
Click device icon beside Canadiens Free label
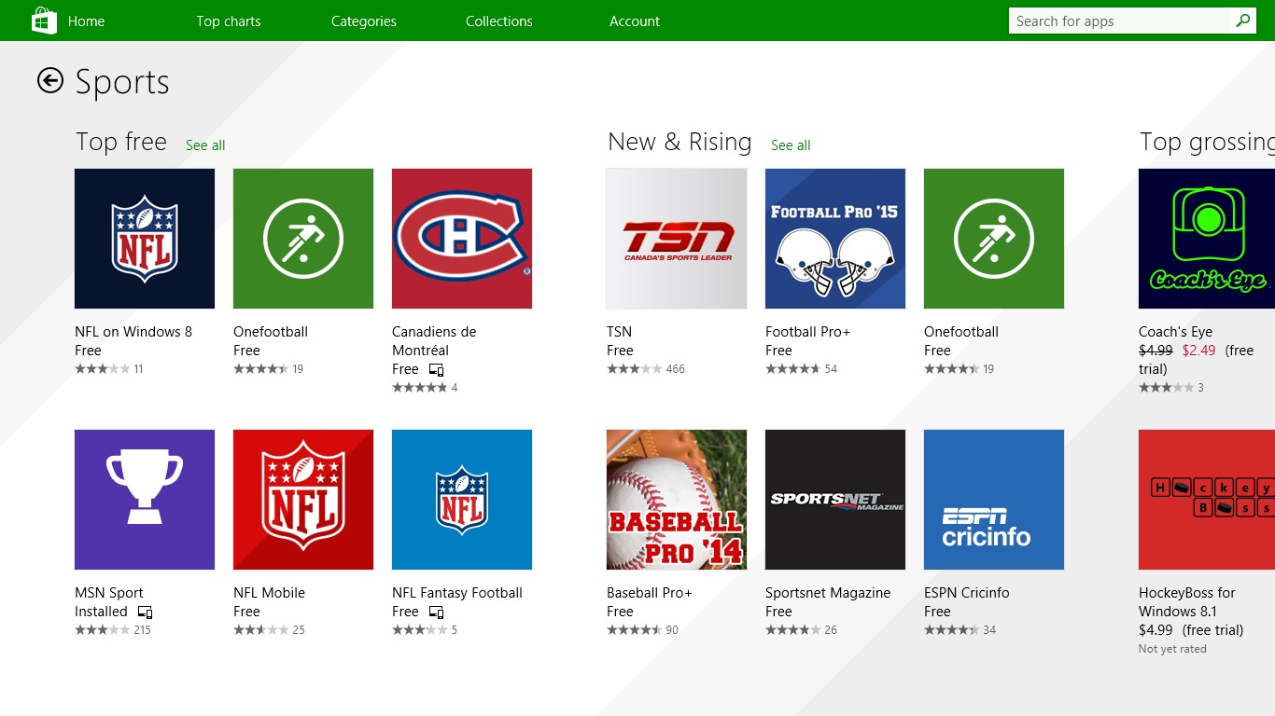pyautogui.click(x=436, y=370)
